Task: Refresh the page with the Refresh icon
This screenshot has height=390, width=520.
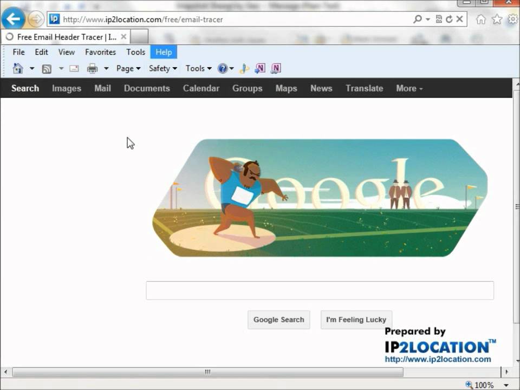Action: [449, 19]
